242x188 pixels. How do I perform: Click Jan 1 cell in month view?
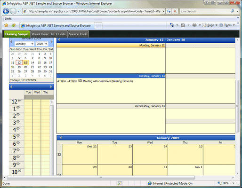(186, 170)
